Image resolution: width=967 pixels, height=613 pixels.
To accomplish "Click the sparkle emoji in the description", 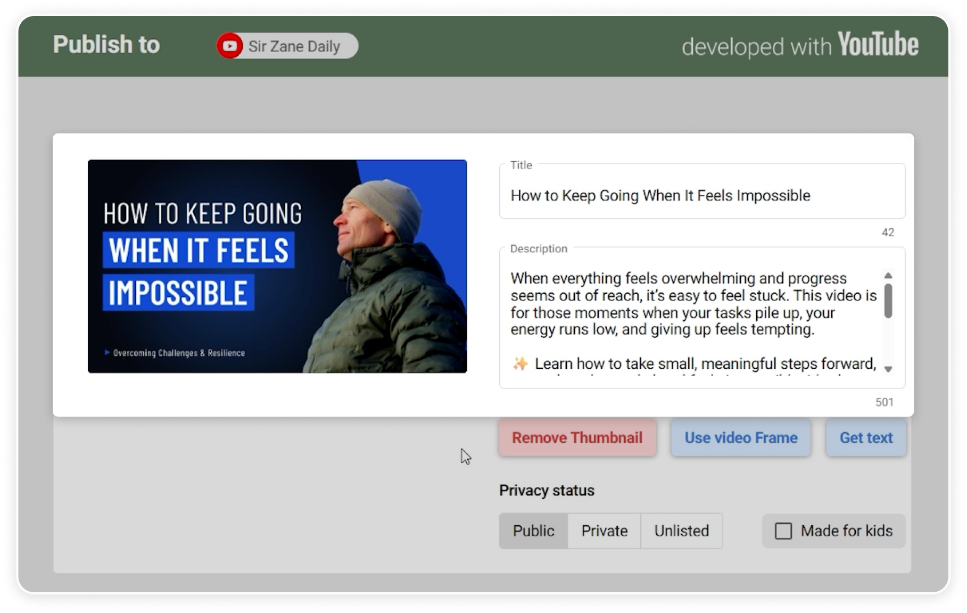I will tap(520, 364).
